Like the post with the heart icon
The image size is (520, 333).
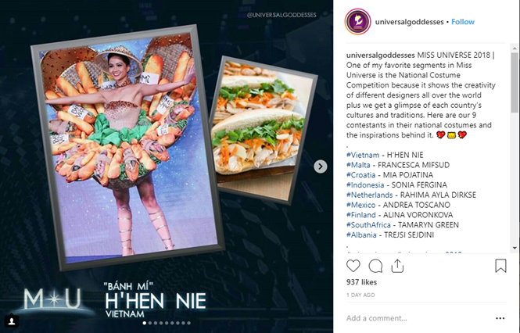(x=353, y=266)
